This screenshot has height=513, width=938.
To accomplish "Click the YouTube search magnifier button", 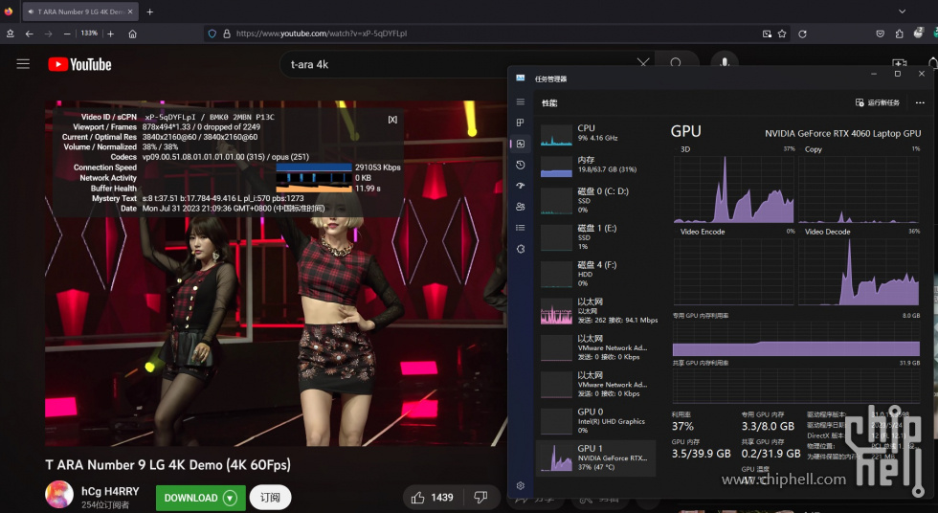I will click(x=676, y=63).
